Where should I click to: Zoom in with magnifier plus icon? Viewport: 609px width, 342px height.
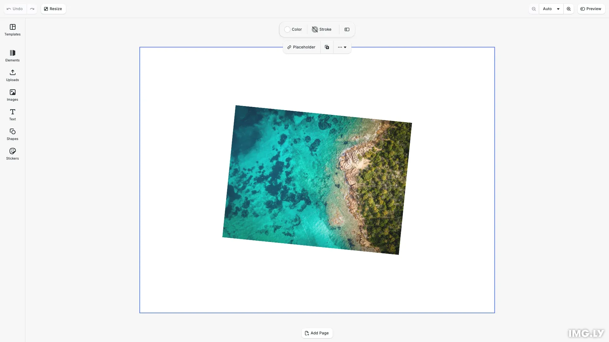coord(569,9)
